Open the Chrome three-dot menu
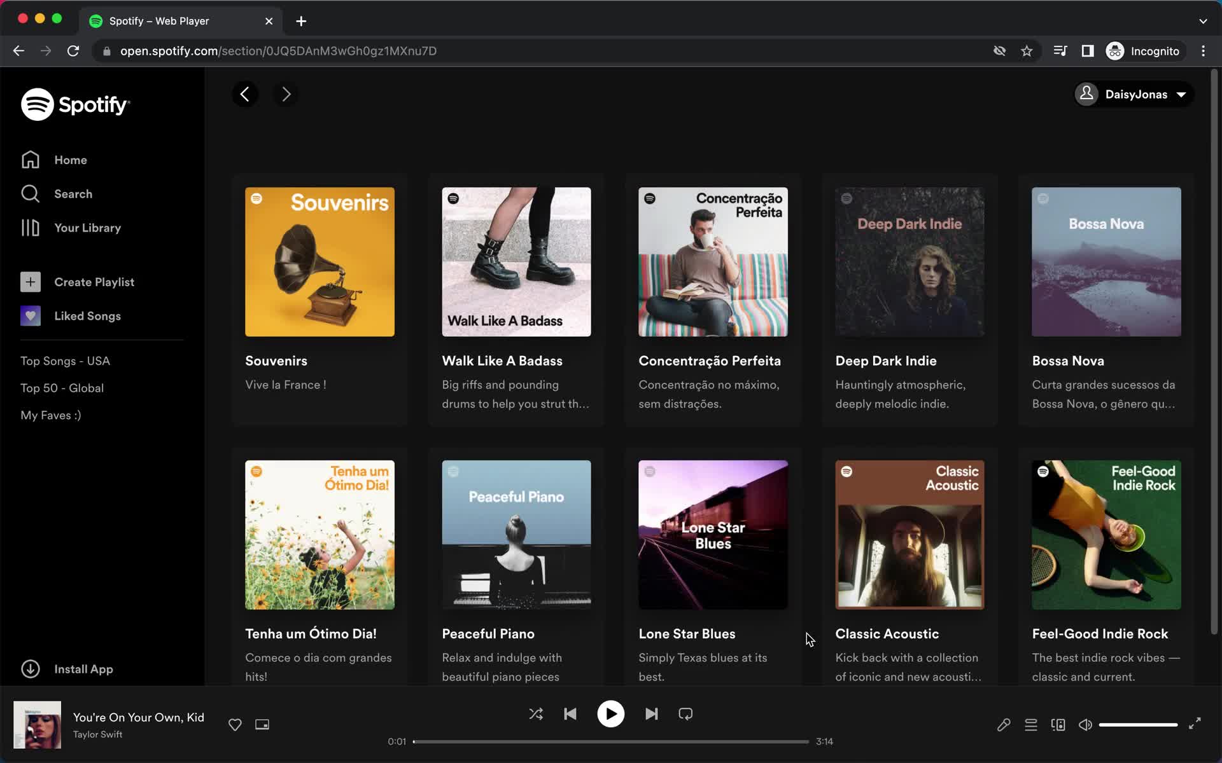 [x=1203, y=51]
